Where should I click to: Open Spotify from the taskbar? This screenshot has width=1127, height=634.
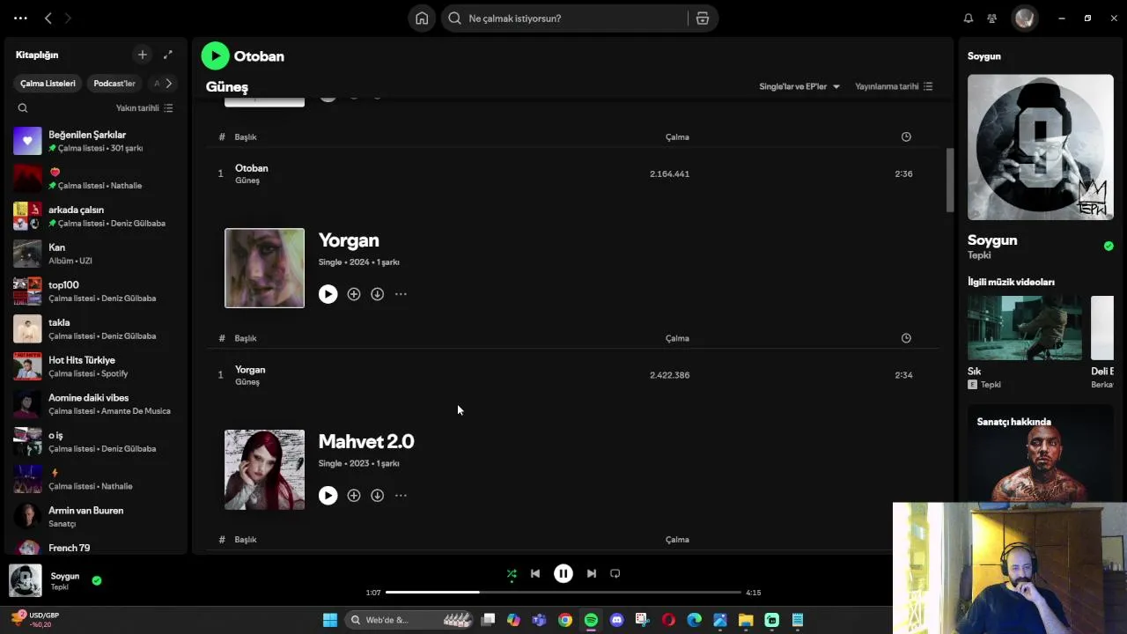591,620
